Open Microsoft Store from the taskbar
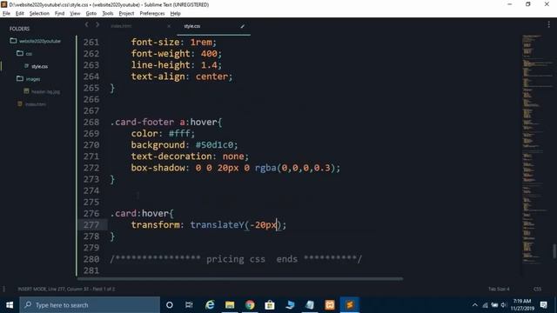 click(x=270, y=305)
